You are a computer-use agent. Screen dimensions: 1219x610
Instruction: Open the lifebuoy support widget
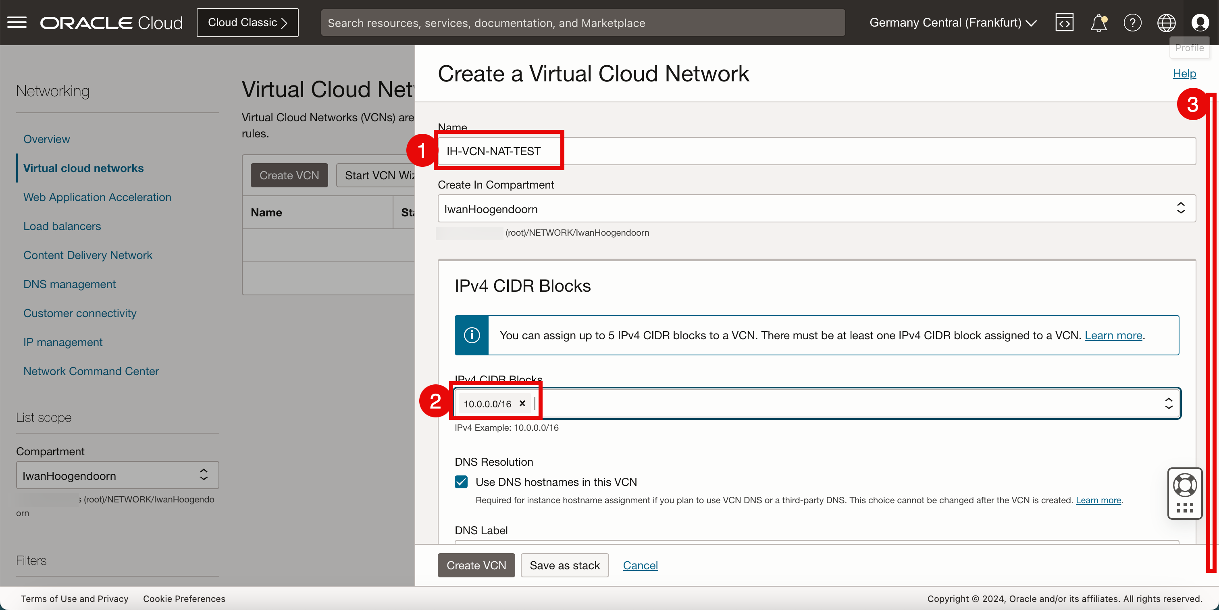click(x=1184, y=486)
